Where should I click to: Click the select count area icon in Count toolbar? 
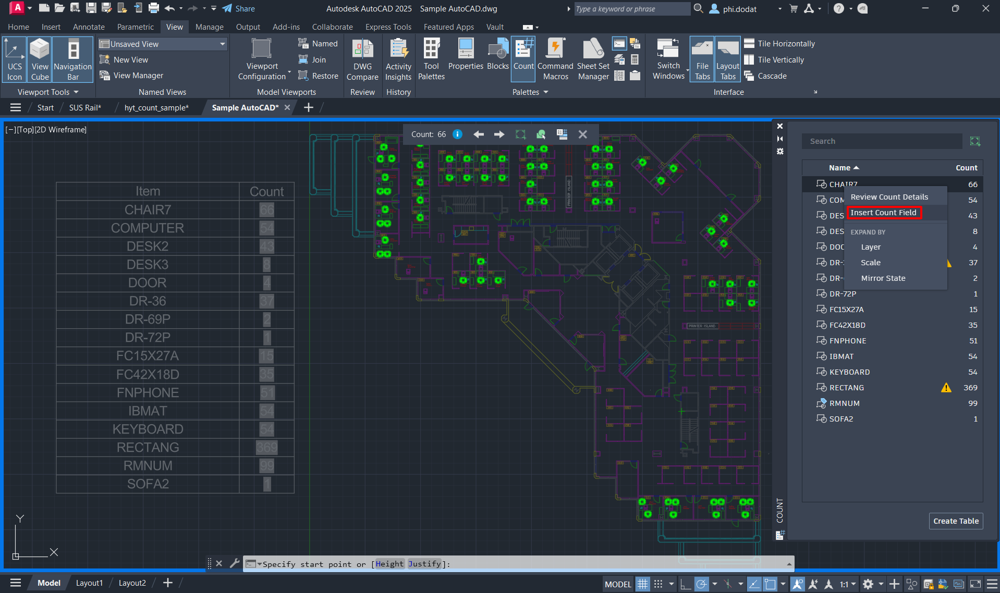[x=520, y=134]
